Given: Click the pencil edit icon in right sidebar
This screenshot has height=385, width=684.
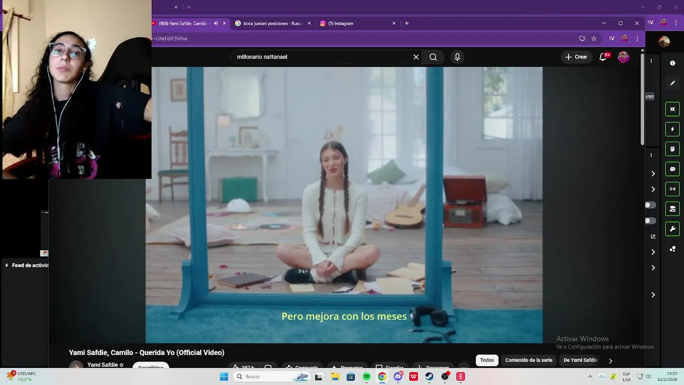Looking at the screenshot, I should coord(672,83).
